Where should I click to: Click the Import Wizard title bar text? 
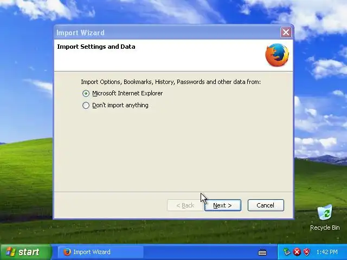pos(80,32)
